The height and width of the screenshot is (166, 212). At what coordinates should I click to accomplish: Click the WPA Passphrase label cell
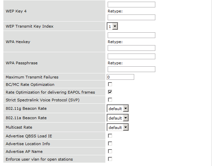[54, 63]
